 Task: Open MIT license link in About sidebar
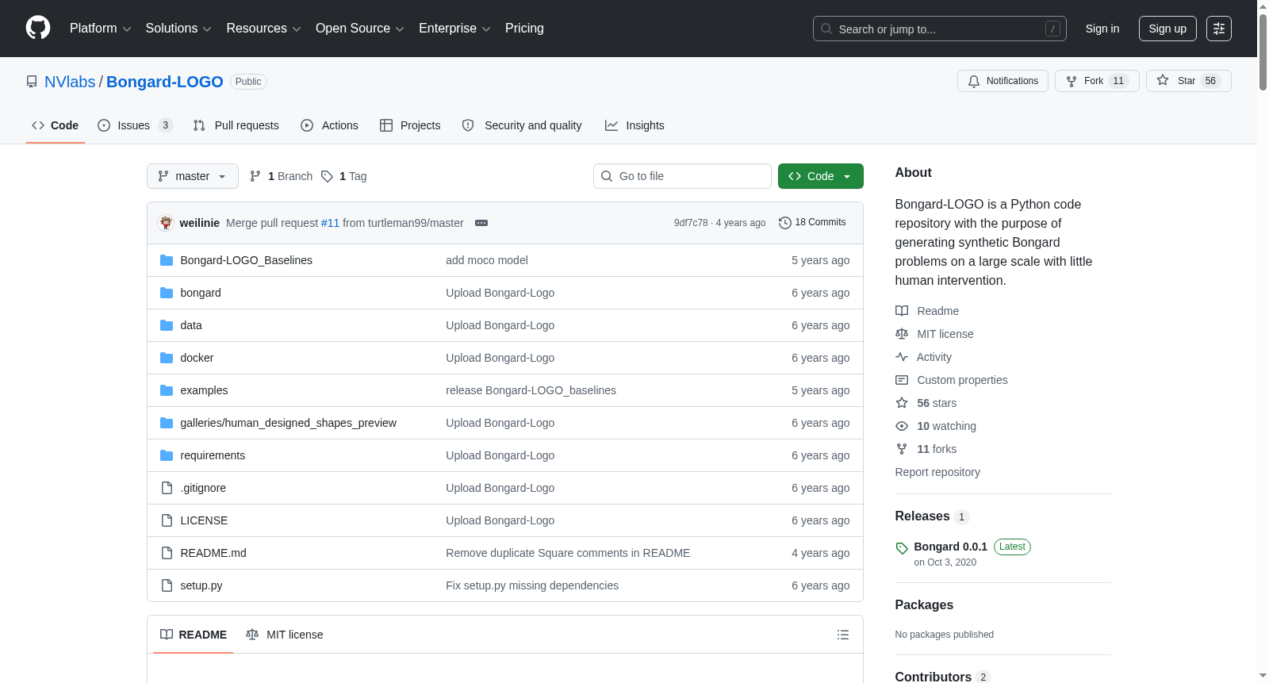tap(934, 334)
